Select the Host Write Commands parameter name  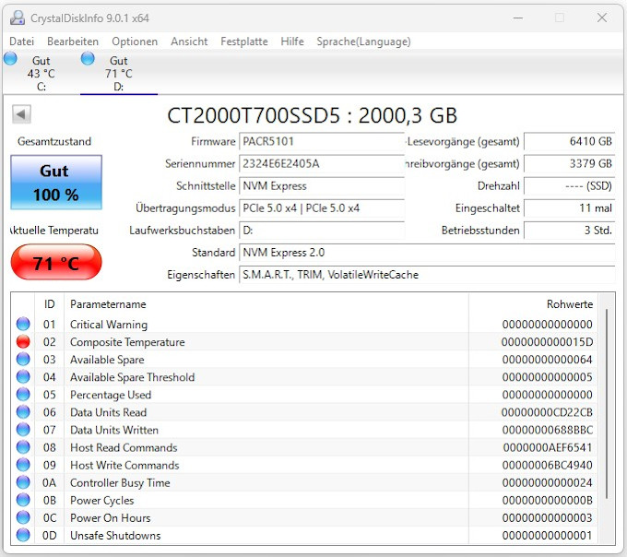pyautogui.click(x=124, y=465)
